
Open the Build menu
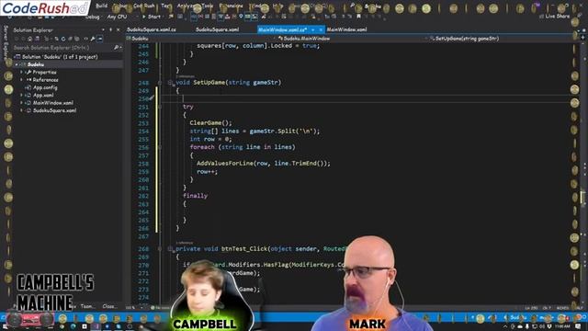pyautogui.click(x=101, y=6)
